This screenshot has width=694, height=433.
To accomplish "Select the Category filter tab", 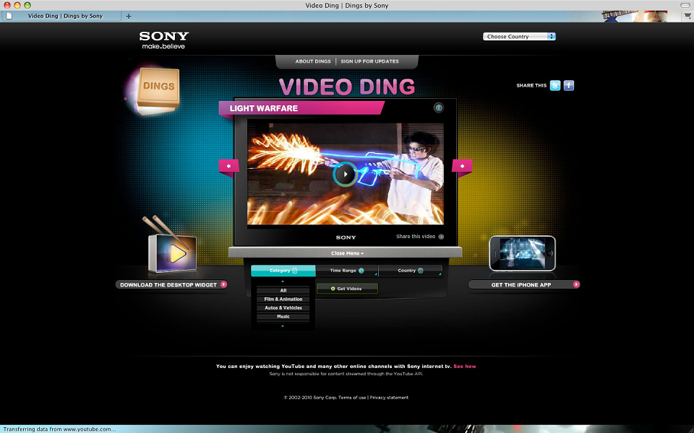I will [283, 271].
